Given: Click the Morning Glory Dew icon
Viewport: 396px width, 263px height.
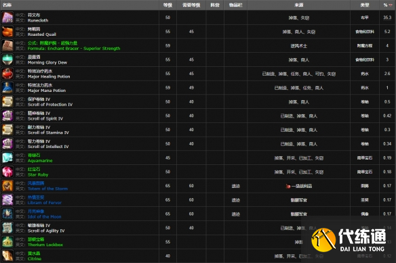Looking at the screenshot, I should [x=7, y=59].
